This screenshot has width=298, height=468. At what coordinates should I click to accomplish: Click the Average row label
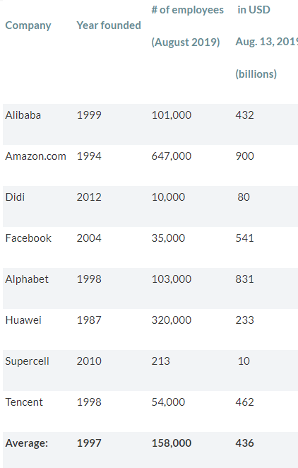tap(27, 443)
